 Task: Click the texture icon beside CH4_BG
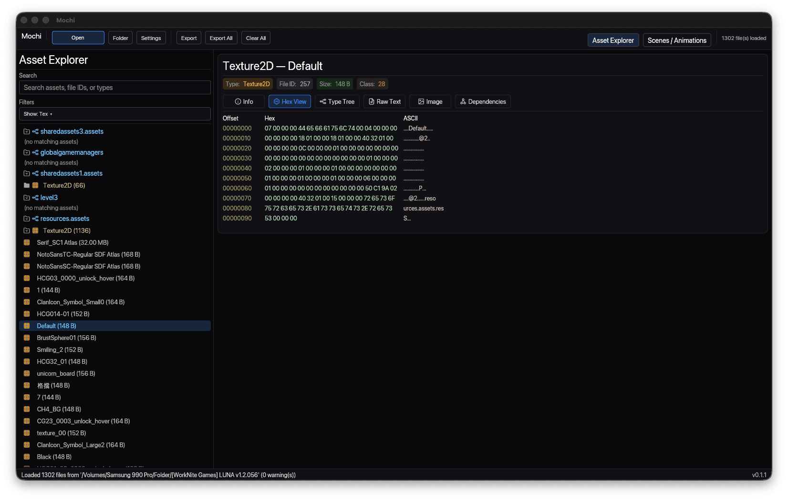27,409
